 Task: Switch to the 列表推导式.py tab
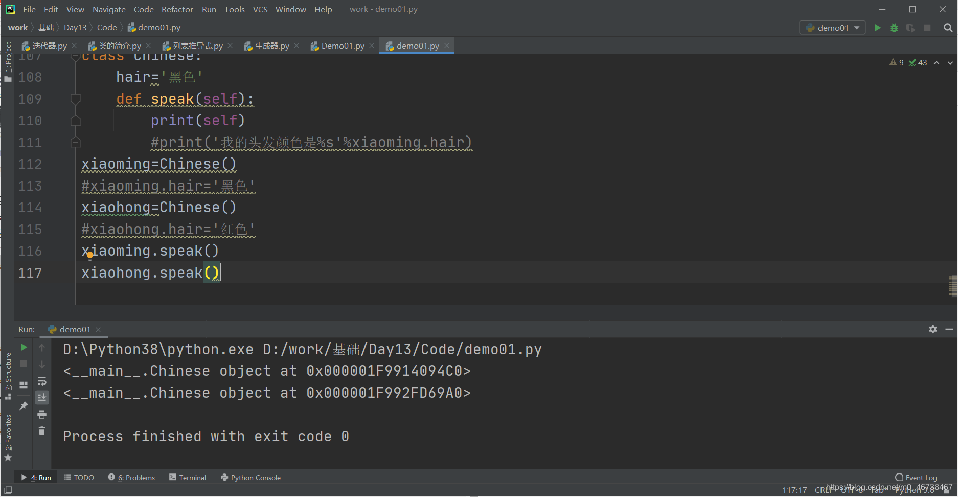click(197, 46)
